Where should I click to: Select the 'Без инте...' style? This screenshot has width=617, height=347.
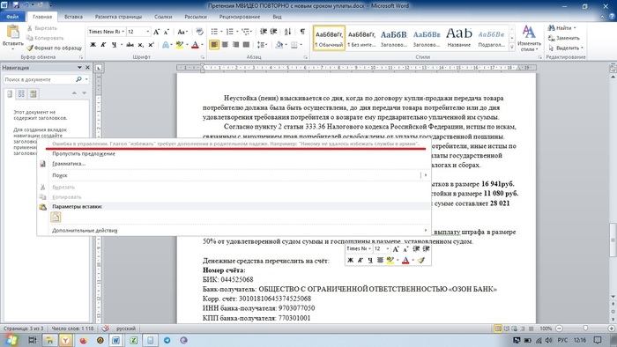[x=361, y=38]
